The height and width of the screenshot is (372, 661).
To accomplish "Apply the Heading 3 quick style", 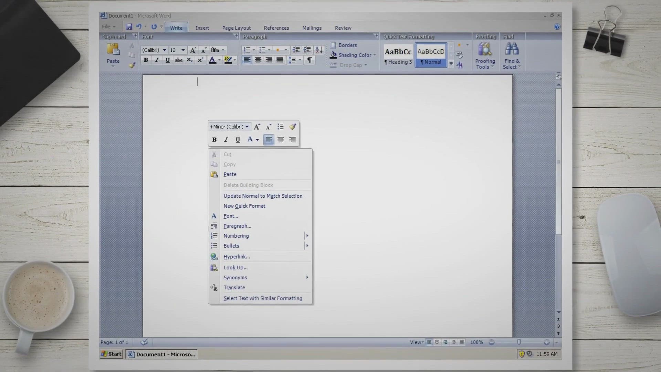I will pyautogui.click(x=398, y=55).
